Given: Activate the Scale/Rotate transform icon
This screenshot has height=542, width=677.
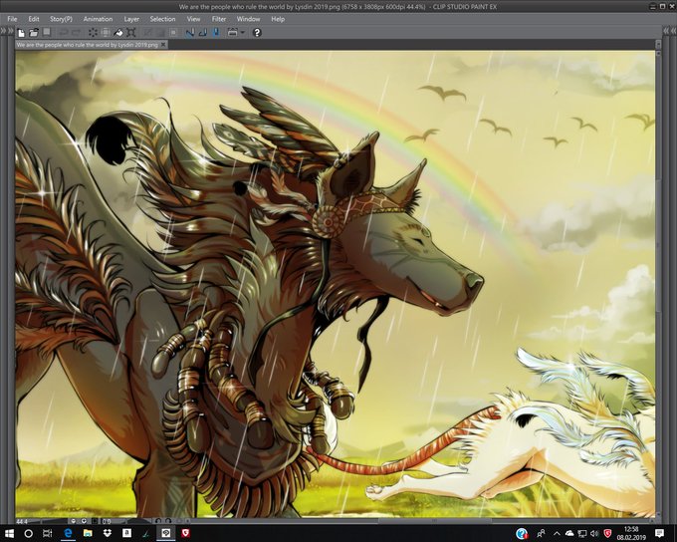Looking at the screenshot, I should click(130, 33).
